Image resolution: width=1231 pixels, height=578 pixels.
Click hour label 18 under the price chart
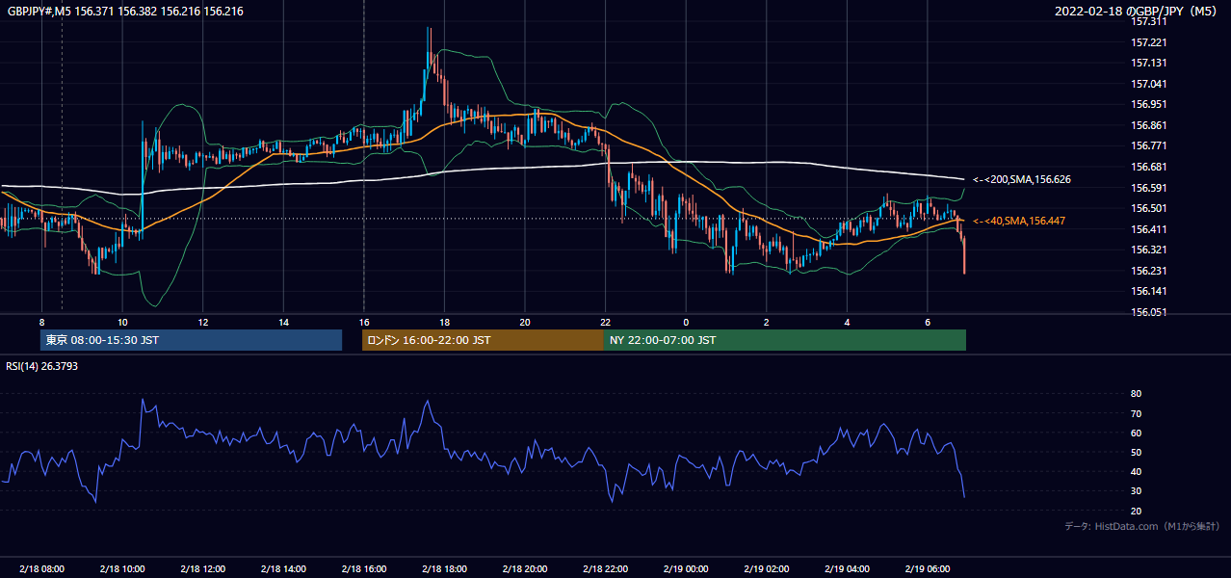pos(444,322)
